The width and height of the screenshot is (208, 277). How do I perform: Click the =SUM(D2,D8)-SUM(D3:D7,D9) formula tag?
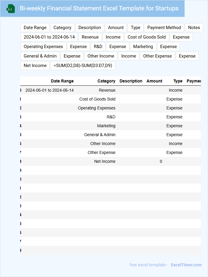[83, 66]
